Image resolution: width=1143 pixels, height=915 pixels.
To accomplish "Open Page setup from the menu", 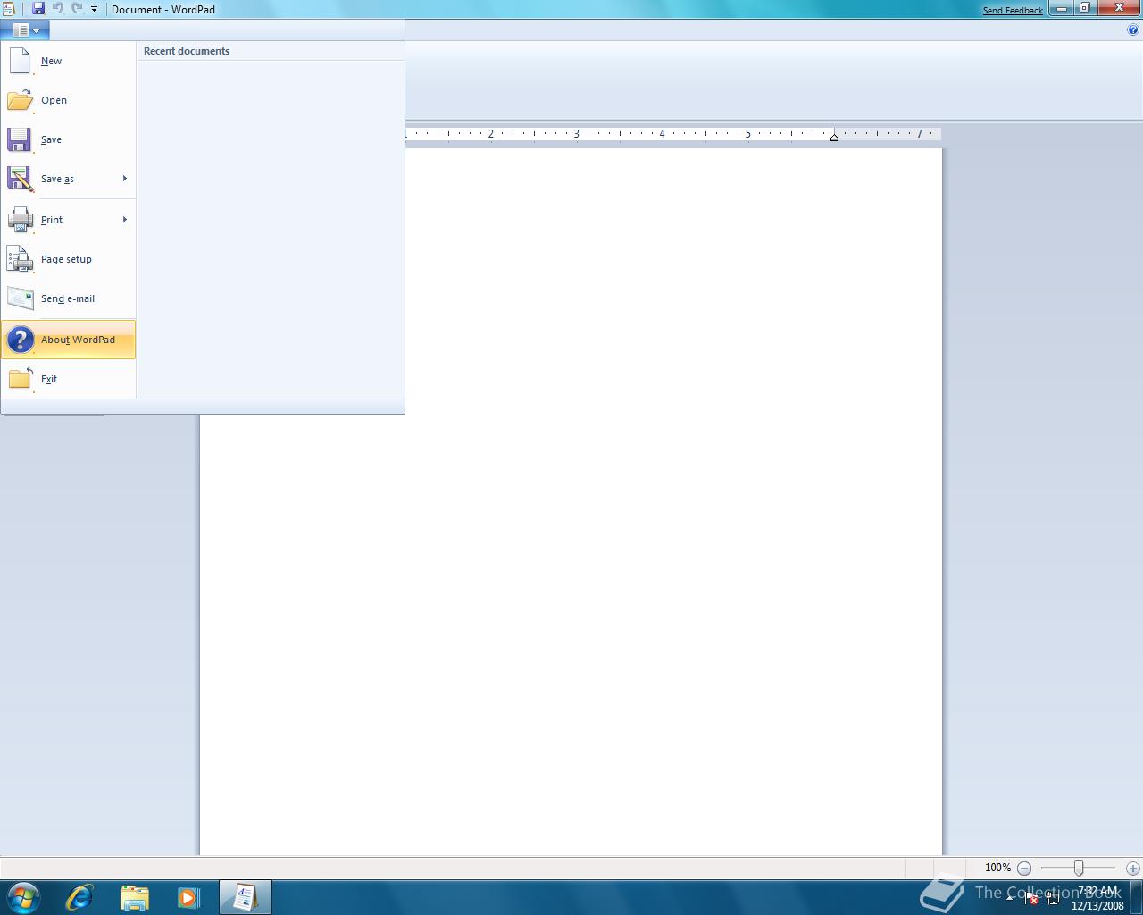I will point(68,259).
